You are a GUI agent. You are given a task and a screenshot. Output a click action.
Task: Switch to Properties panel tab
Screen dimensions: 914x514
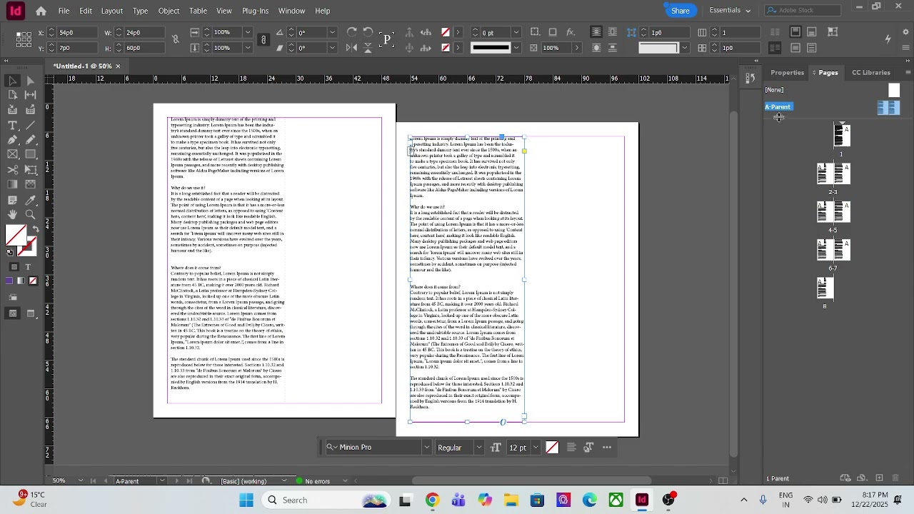click(x=788, y=73)
